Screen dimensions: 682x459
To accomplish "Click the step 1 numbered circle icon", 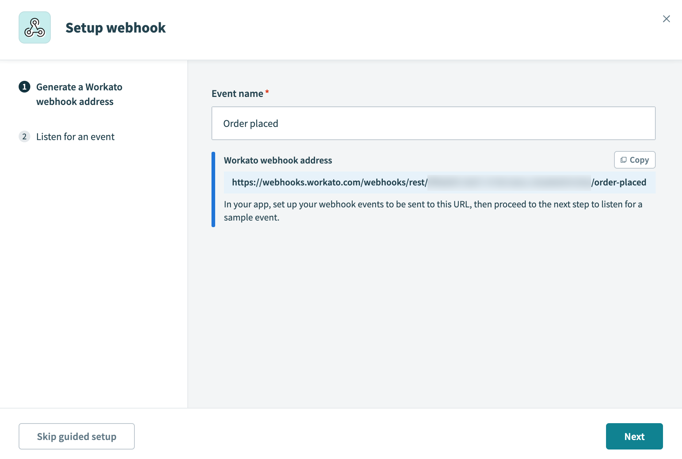I will pyautogui.click(x=24, y=87).
